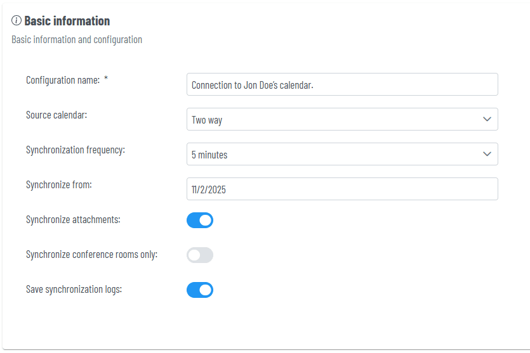The height and width of the screenshot is (353, 530).
Task: Click the chevron arrow in Synchronization frequency field
Action: (x=487, y=154)
